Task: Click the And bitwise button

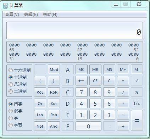Action: click(x=54, y=126)
